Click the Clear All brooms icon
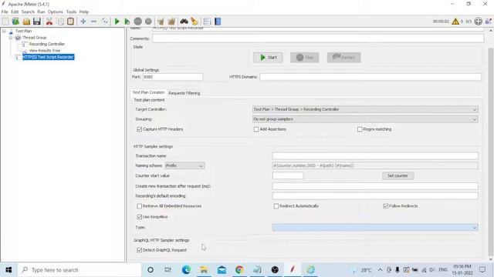 click(x=171, y=22)
